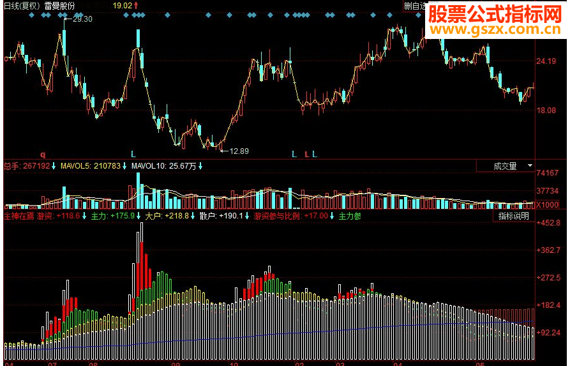This screenshot has width=570, height=366.
Task: Click the 游资参与比例: +17.00 value
Action: tap(291, 216)
